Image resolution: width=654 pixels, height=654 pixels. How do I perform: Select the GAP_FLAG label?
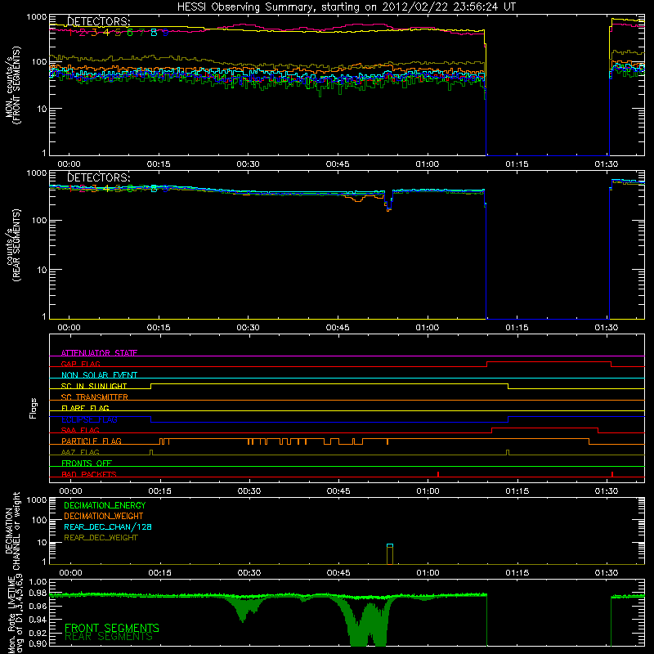[x=80, y=364]
